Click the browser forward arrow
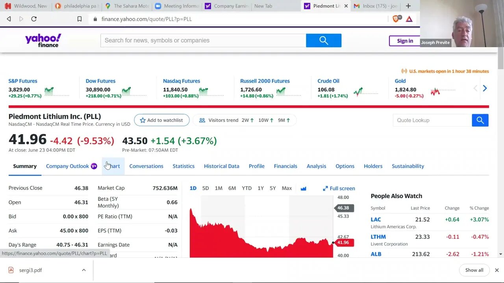 (21, 19)
